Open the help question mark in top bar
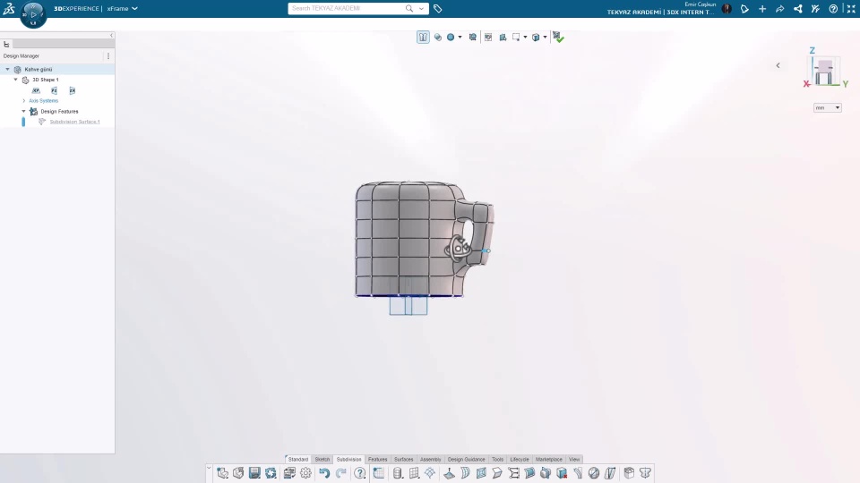This screenshot has width=860, height=483. tap(833, 9)
